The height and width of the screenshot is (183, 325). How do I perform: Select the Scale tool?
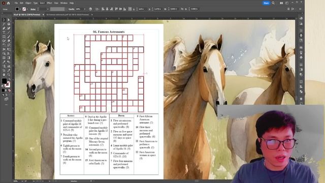9,45
